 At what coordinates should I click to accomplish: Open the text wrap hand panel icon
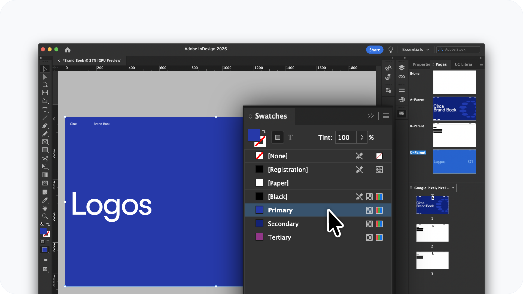click(388, 90)
